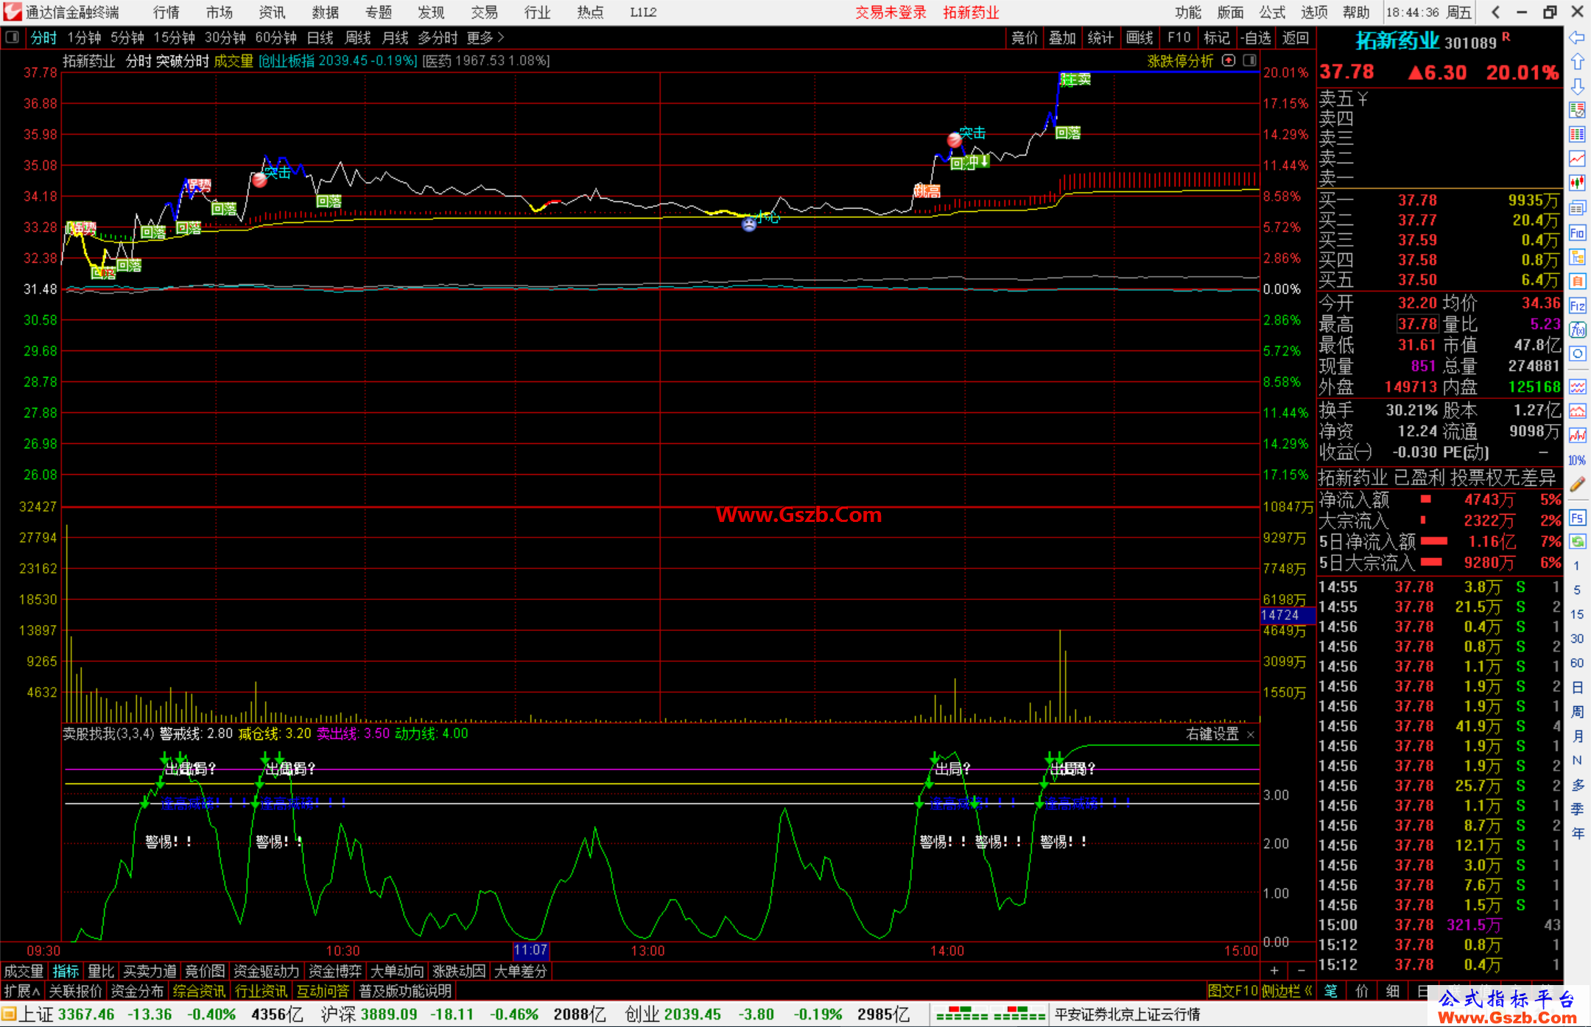This screenshot has height=1027, width=1591.
Task: Switch to 1分钟 period
Action: [84, 38]
